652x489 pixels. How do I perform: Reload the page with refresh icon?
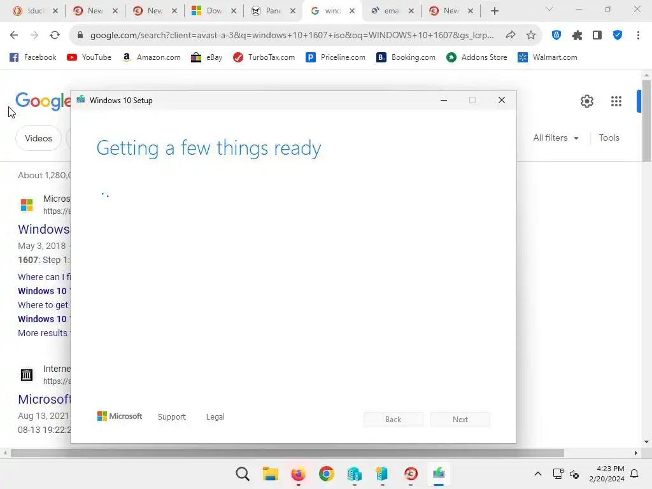point(55,36)
